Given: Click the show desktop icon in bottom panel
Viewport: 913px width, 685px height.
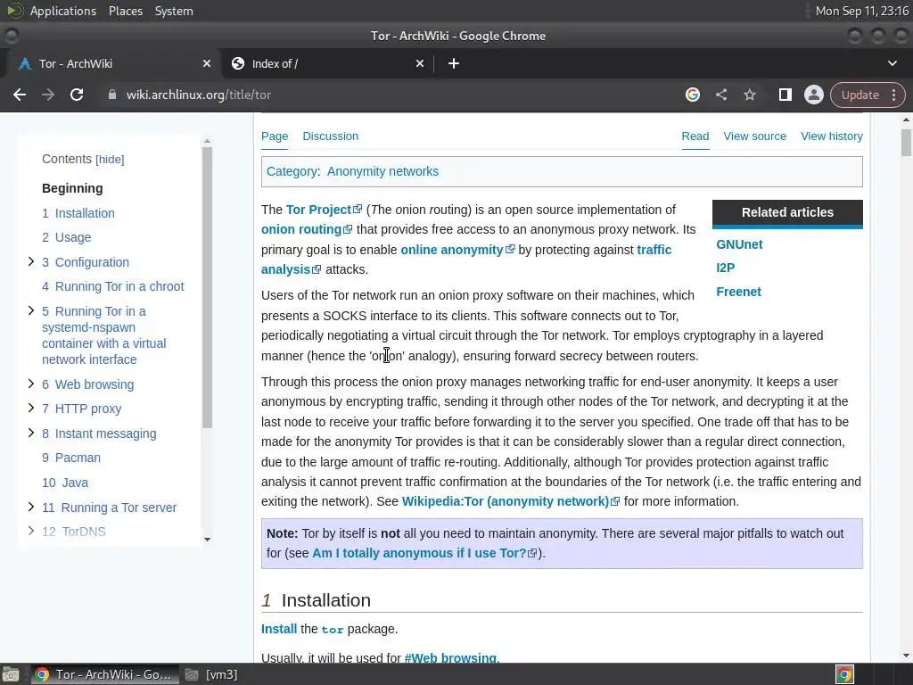Looking at the screenshot, I should coord(10,674).
